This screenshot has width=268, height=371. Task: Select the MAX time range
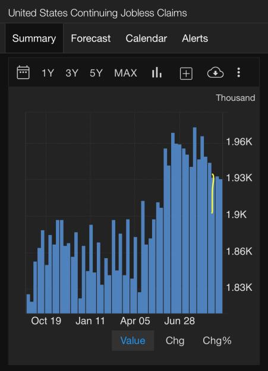click(125, 73)
